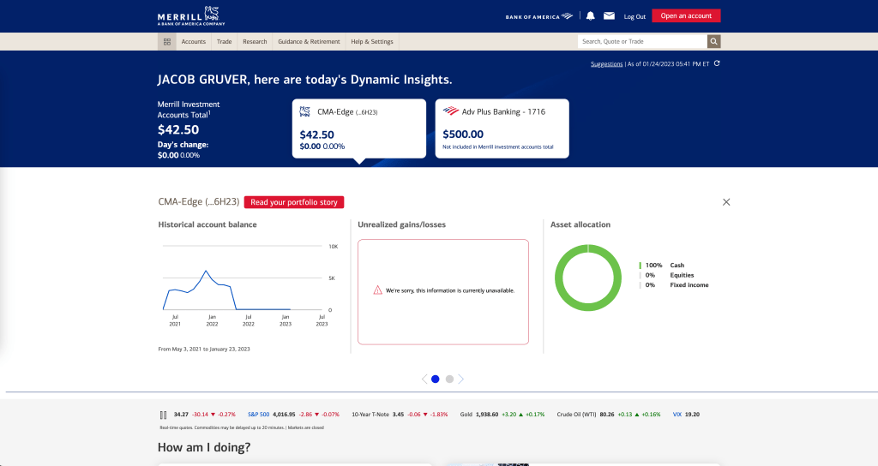The height and width of the screenshot is (466, 878).
Task: Refresh insights with the reload icon
Action: 717,63
